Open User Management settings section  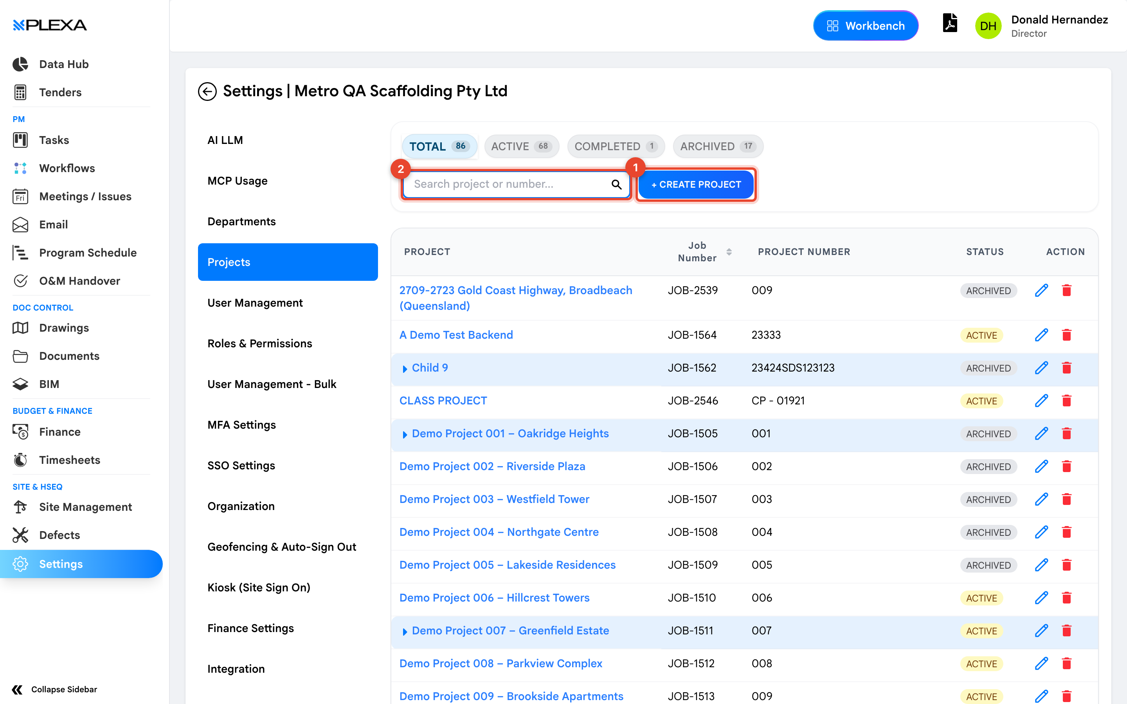pos(288,303)
